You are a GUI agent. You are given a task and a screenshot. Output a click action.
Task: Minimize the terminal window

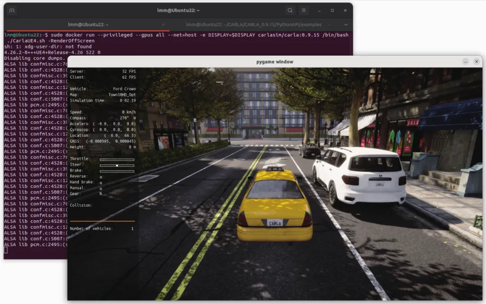pyautogui.click(x=319, y=10)
